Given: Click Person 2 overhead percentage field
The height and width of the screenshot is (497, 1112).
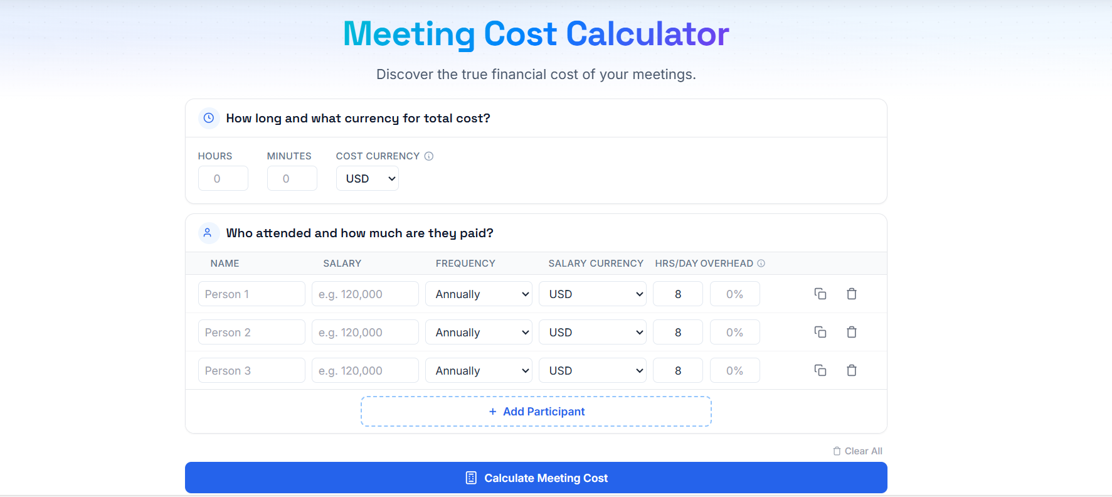Looking at the screenshot, I should [734, 331].
